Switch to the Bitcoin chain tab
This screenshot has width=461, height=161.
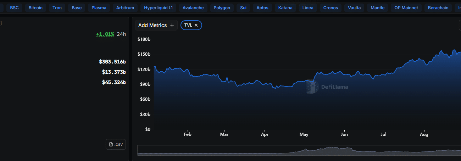[35, 7]
